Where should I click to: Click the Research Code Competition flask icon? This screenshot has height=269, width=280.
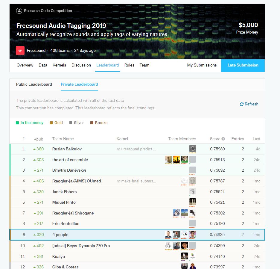point(19,11)
